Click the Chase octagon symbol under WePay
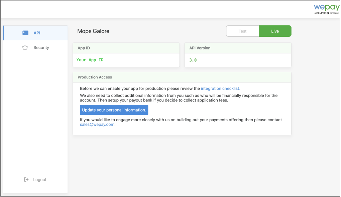The height and width of the screenshot is (197, 341). [328, 13]
